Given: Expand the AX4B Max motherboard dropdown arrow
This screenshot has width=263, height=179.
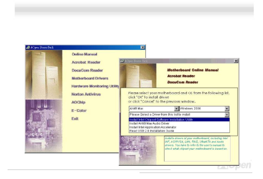Looking at the screenshot, I should 176,109.
